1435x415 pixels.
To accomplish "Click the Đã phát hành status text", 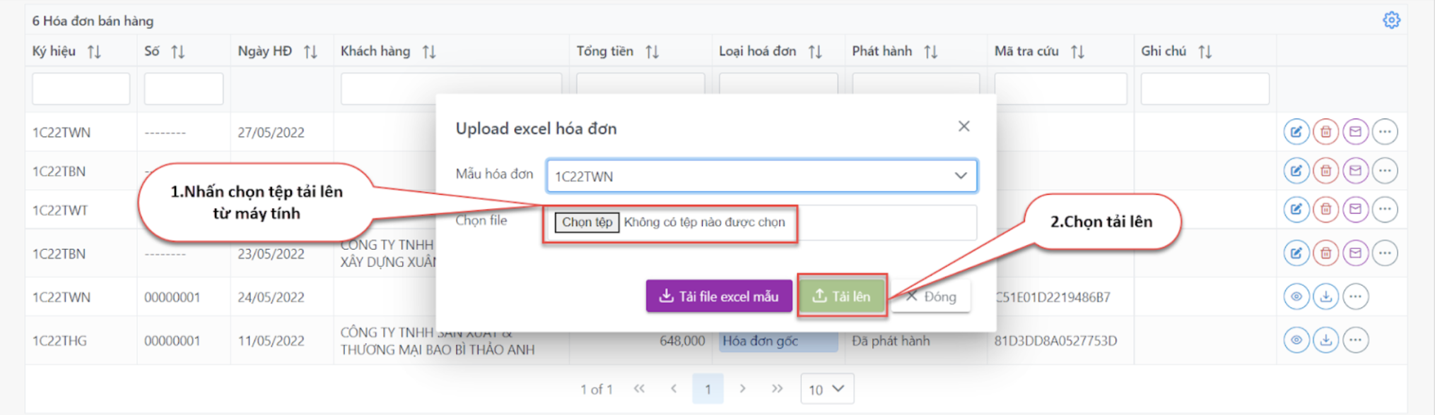I will point(891,341).
